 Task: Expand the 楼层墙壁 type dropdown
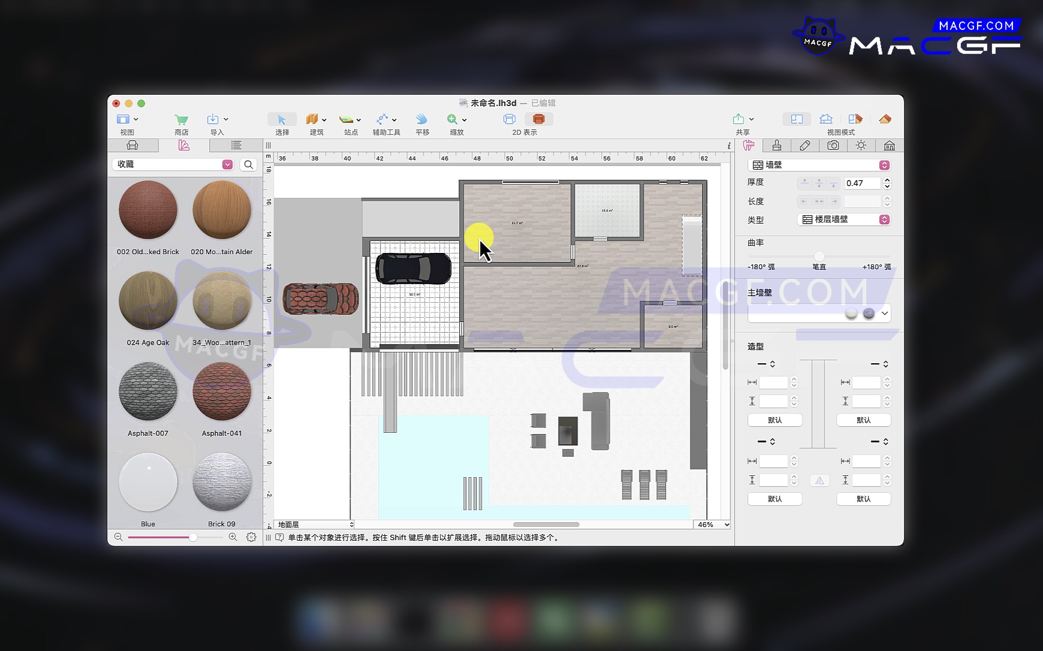pos(884,220)
